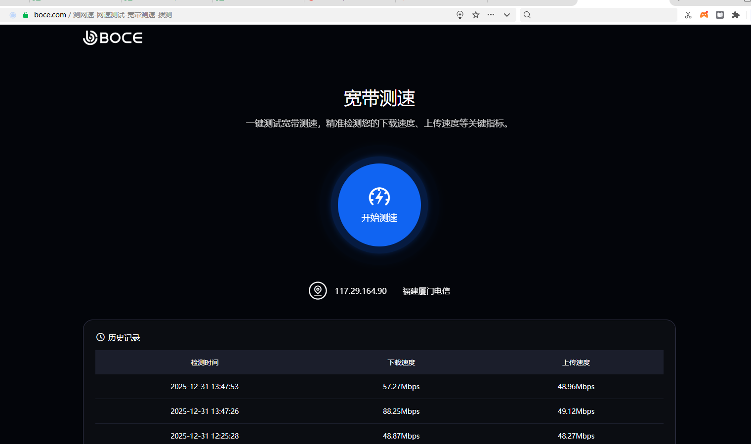Click the reader mode circle at address bar left
Viewport: 751px width, 444px height.
(x=12, y=15)
